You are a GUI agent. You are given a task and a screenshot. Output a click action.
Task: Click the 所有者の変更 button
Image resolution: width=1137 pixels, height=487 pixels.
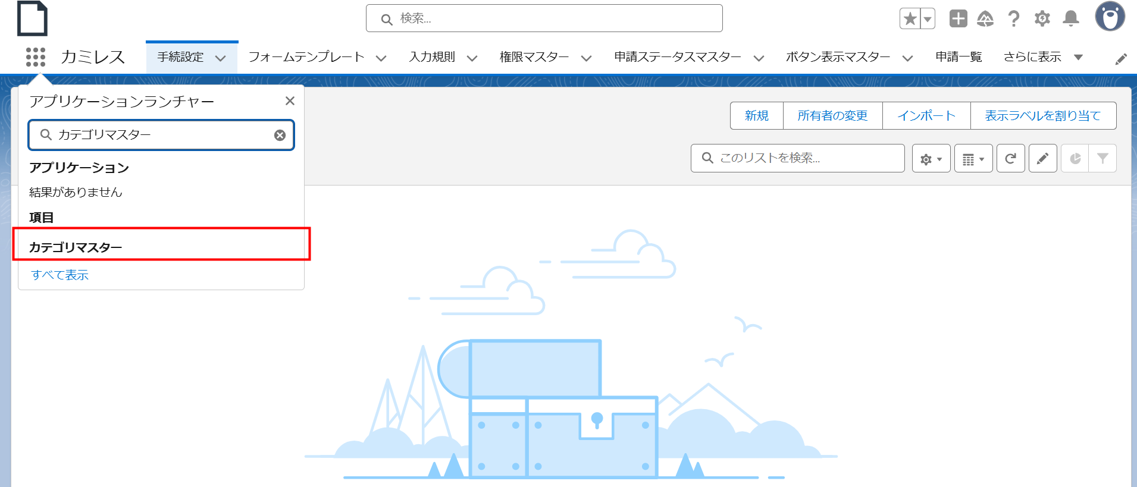(x=832, y=115)
